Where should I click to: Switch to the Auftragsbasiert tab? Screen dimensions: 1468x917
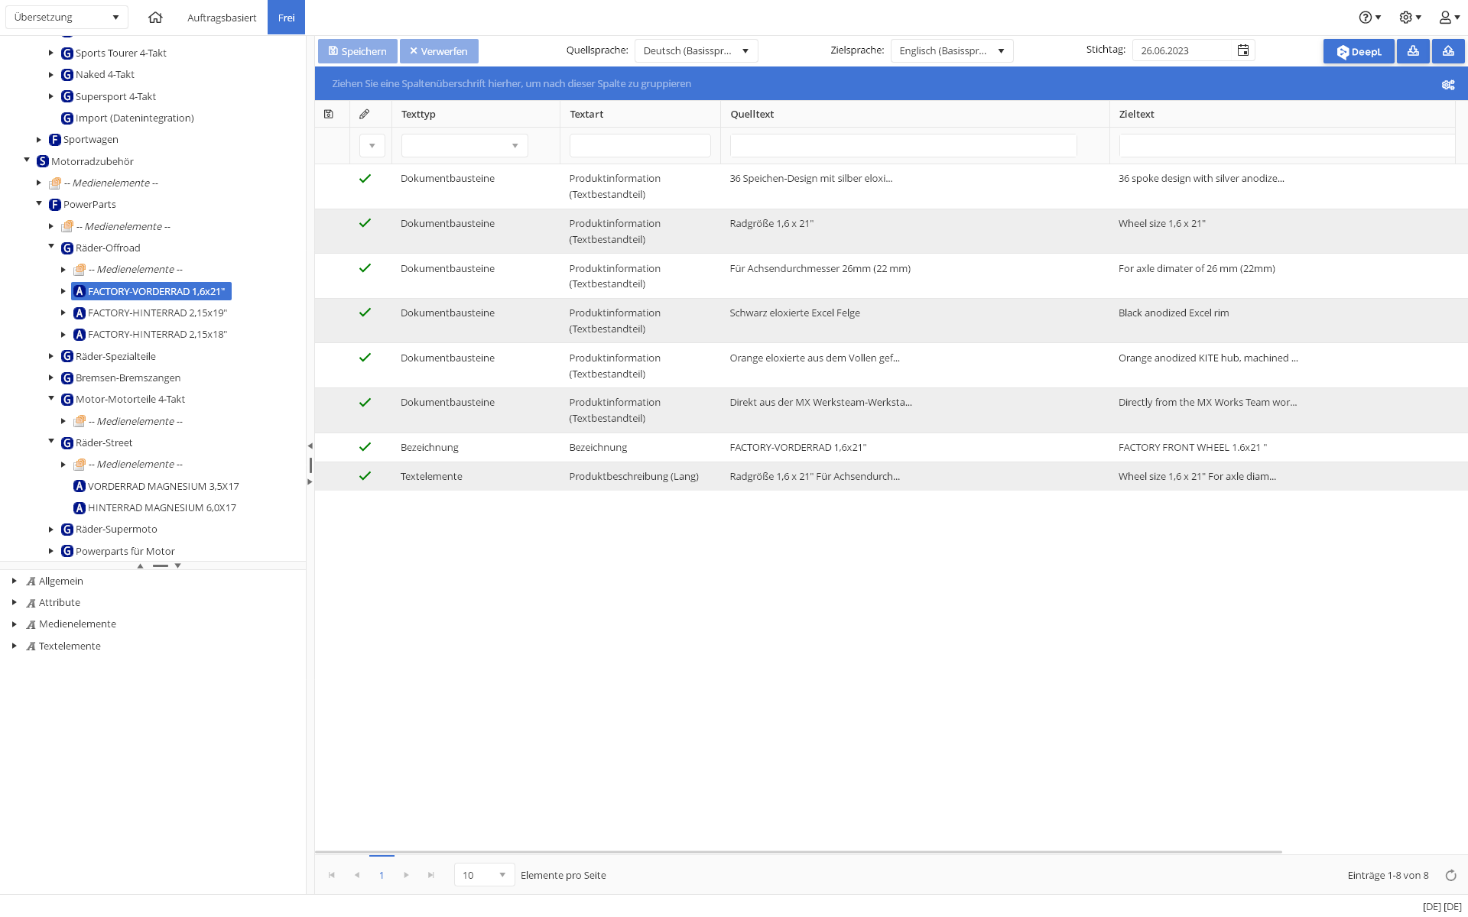point(222,18)
